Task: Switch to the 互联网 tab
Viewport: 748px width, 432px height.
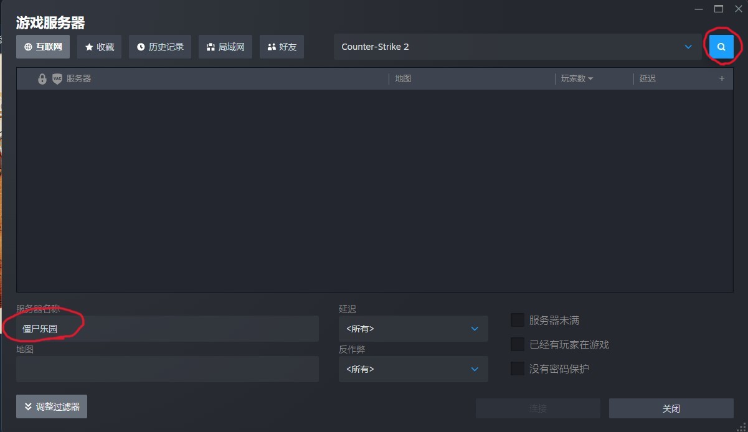Action: click(43, 47)
